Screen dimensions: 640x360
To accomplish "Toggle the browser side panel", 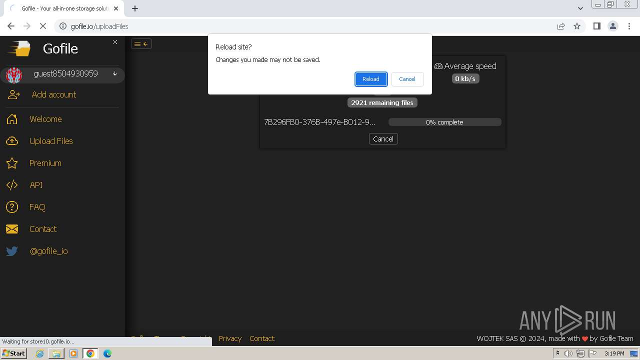I will [x=596, y=26].
